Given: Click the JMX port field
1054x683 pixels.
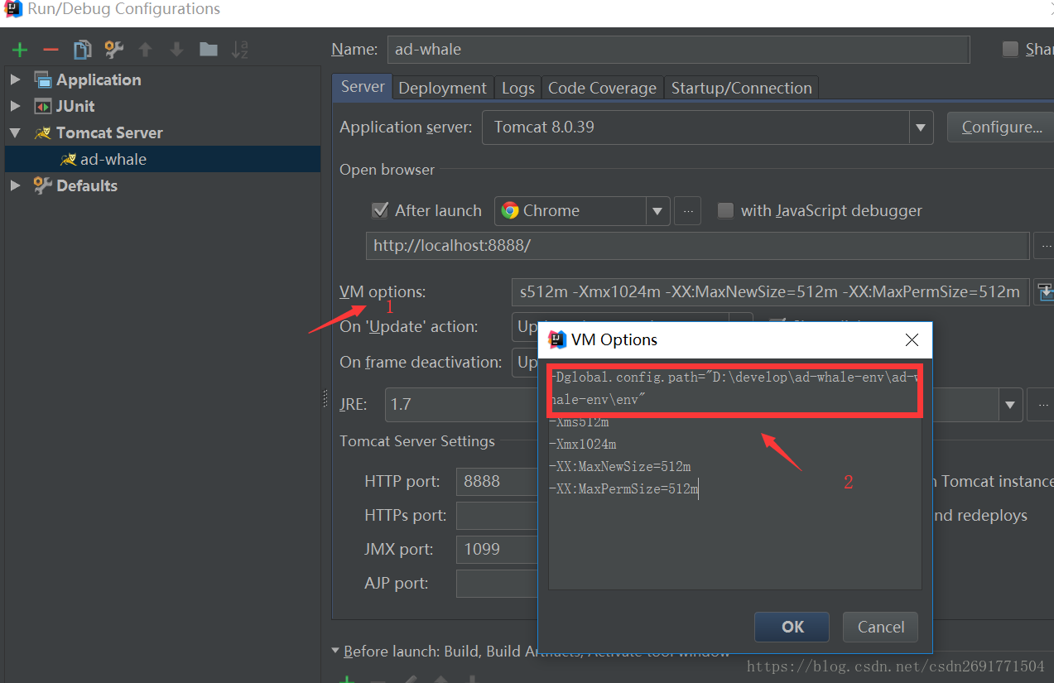Looking at the screenshot, I should click(497, 549).
